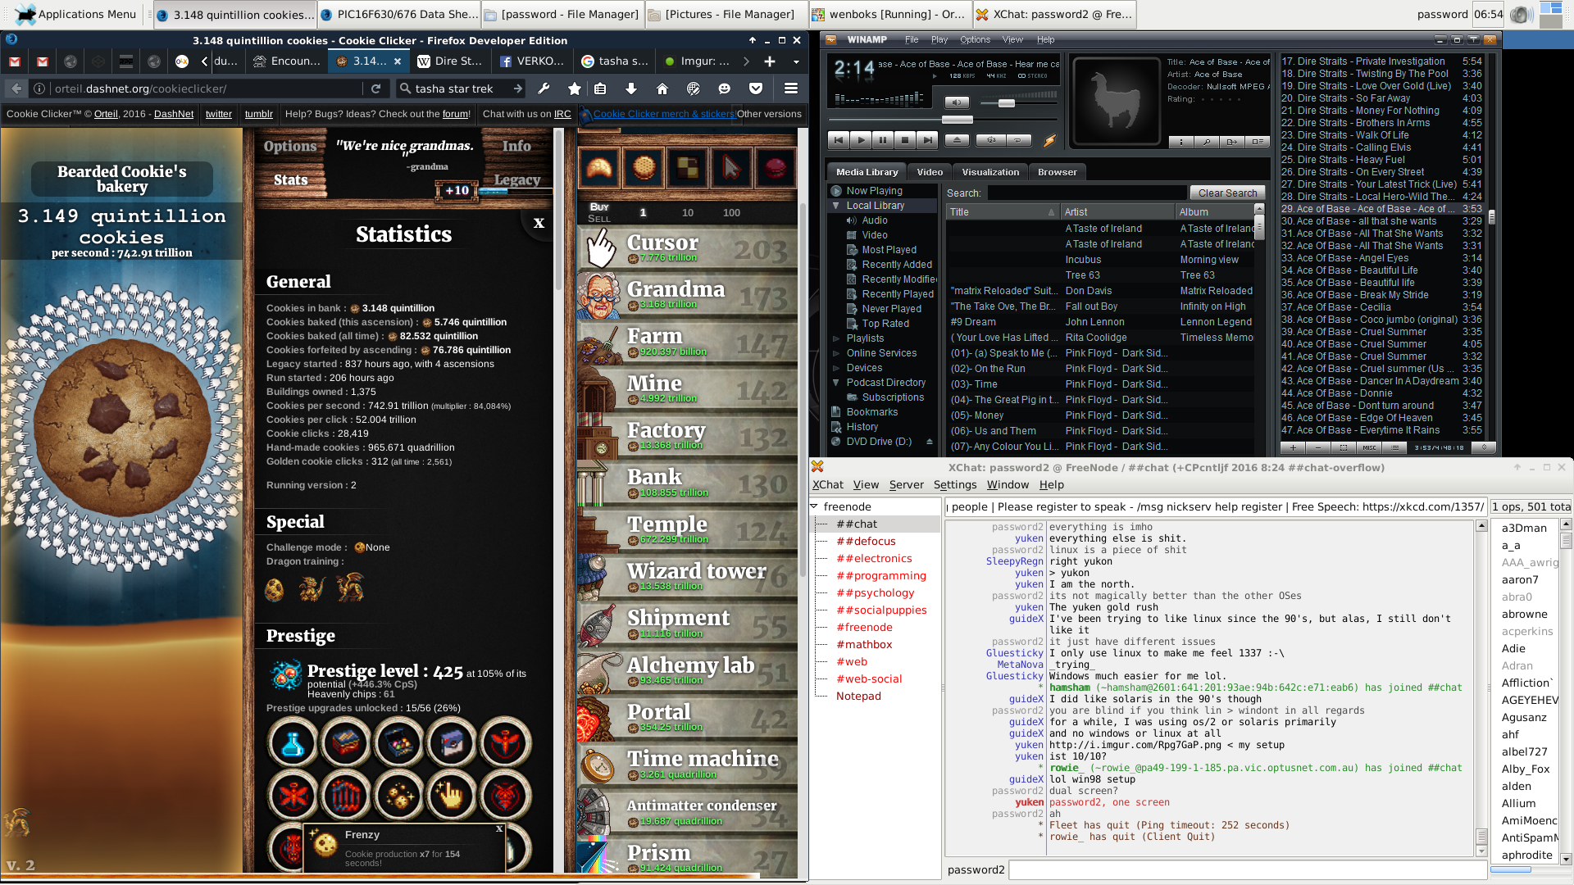The height and width of the screenshot is (885, 1574).
Task: Open Firefox downloads arrow icon
Action: tap(630, 88)
